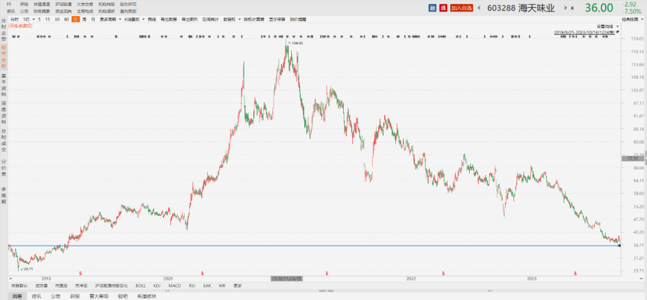The image size is (647, 300).
Task: Click the 导出数据 button
Action: click(x=170, y=19)
